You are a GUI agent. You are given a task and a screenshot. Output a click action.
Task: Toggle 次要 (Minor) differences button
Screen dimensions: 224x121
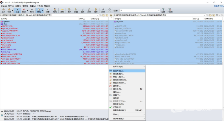pyautogui.click(x=48, y=10)
